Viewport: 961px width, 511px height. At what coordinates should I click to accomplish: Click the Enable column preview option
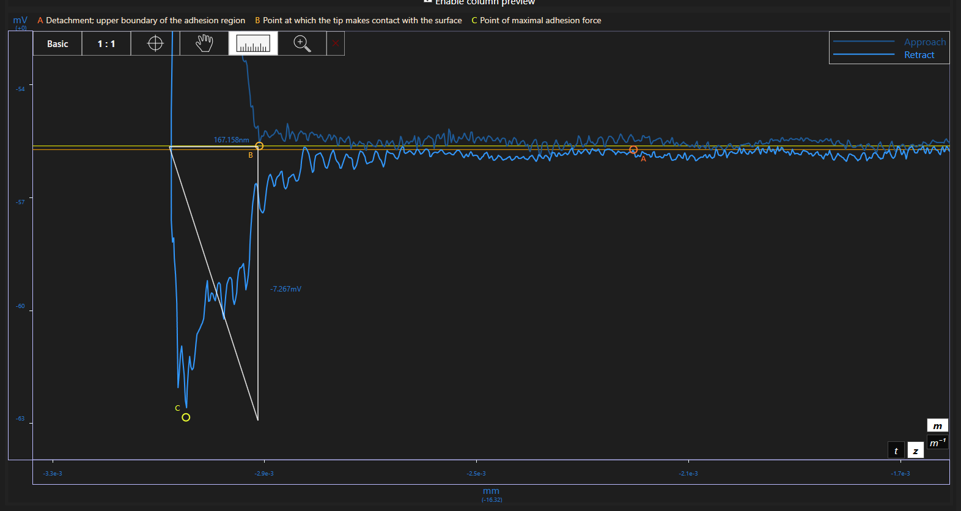pos(479,2)
